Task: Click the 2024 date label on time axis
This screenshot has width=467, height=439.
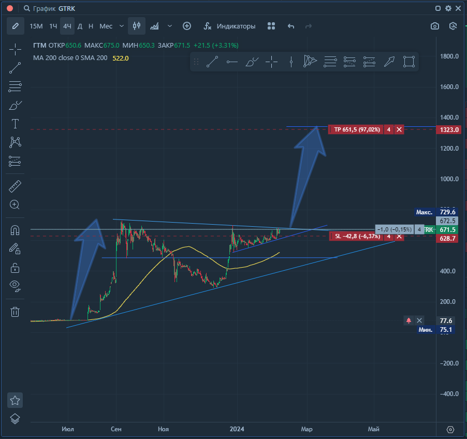Action: (237, 429)
